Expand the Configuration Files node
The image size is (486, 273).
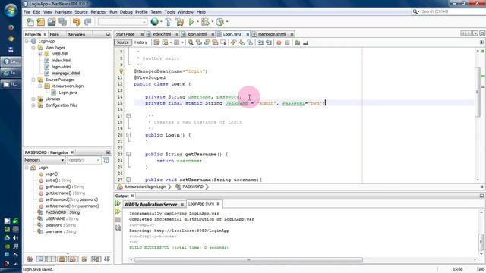click(33, 105)
